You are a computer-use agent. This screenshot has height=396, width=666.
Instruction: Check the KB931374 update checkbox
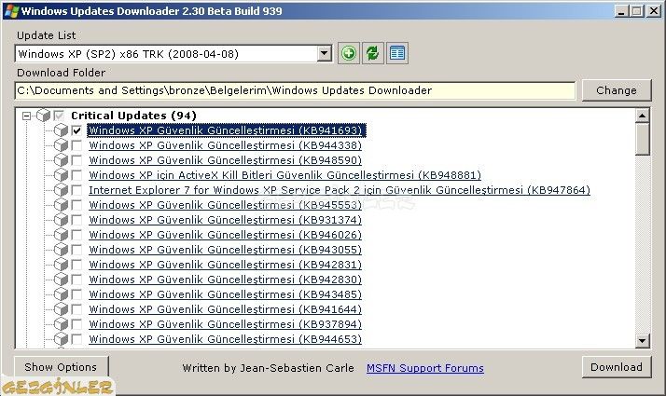coord(76,220)
